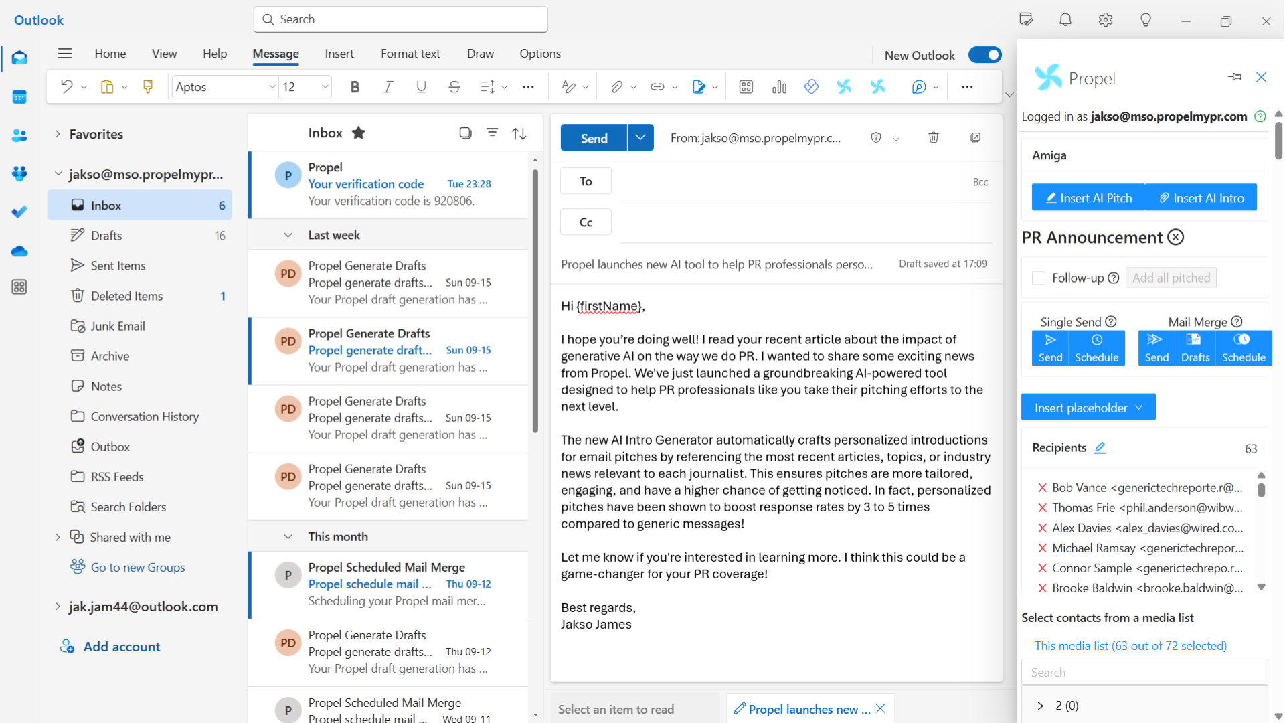Image resolution: width=1285 pixels, height=723 pixels.
Task: Click the Single Send Schedule button
Action: click(x=1096, y=348)
